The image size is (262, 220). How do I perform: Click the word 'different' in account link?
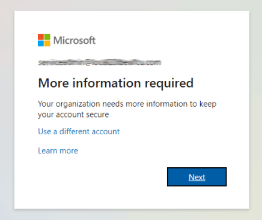pos(75,131)
